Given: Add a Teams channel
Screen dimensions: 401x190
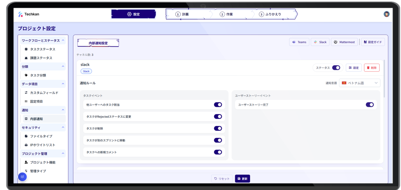Looking at the screenshot, I should point(299,42).
